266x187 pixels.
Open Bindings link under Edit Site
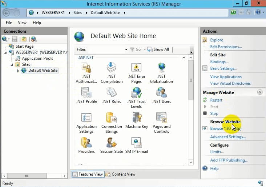tap(219, 61)
